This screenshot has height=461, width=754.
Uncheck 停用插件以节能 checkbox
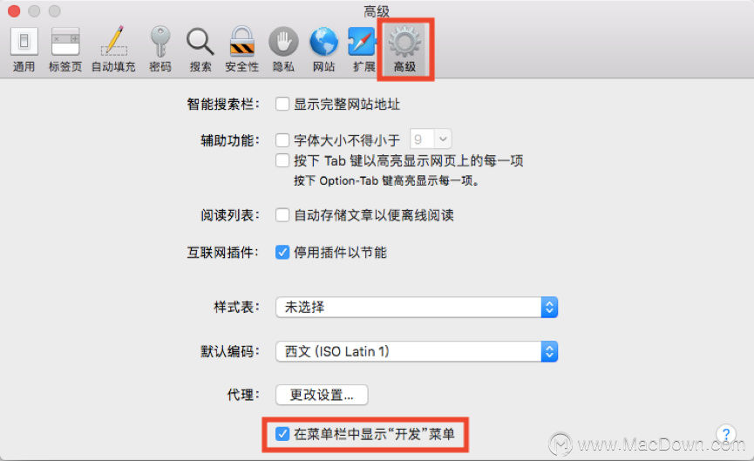[282, 252]
